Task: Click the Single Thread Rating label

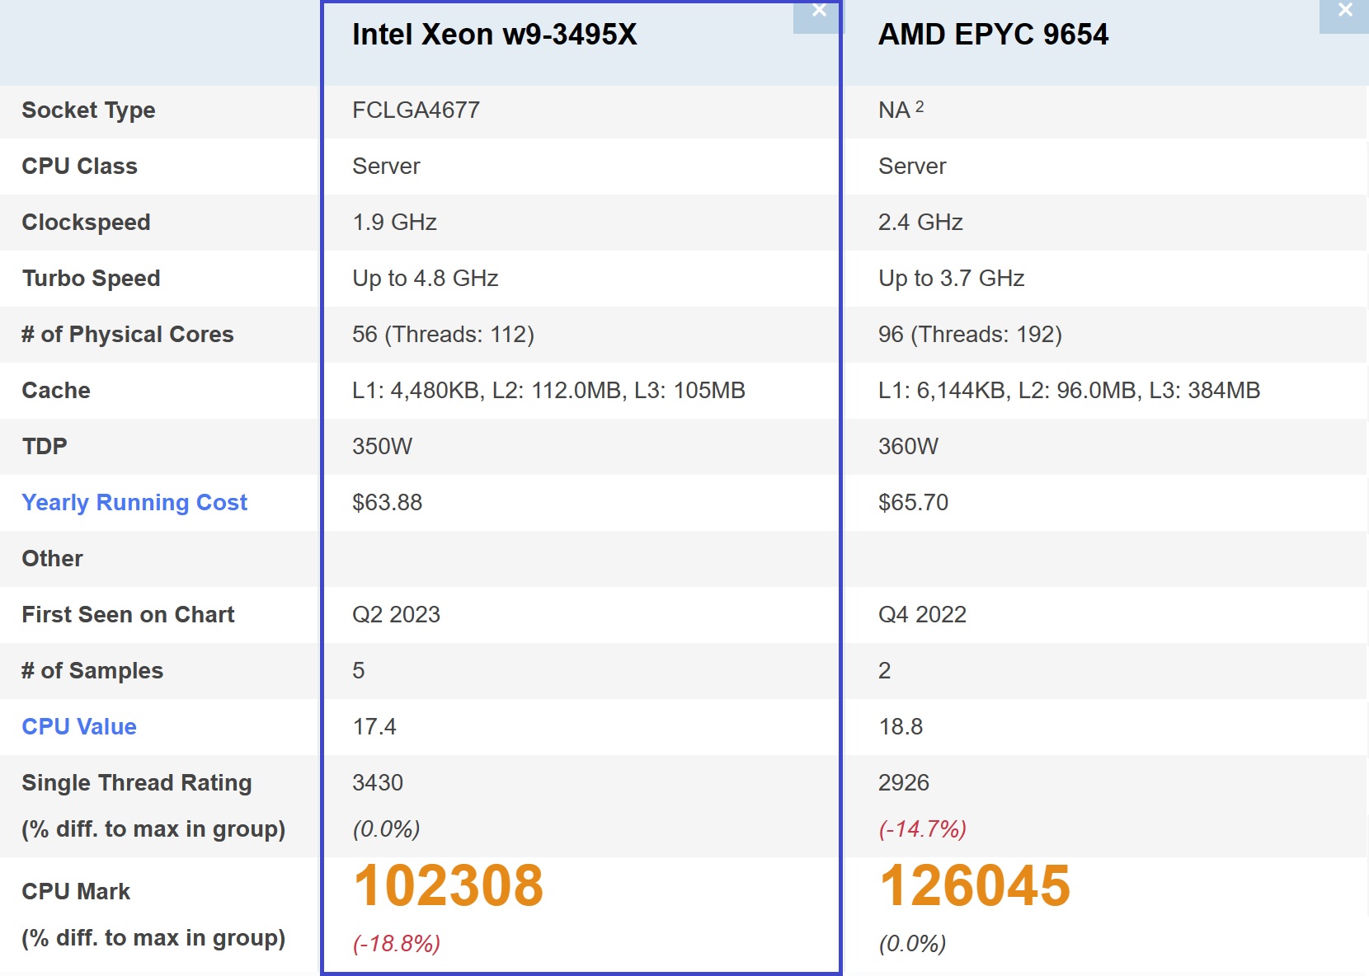Action: coord(137,782)
